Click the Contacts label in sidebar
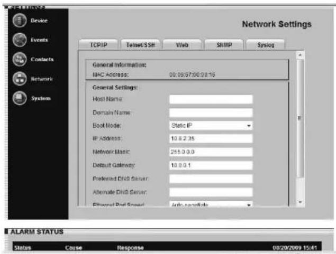This screenshot has height=254, width=336. click(x=42, y=60)
